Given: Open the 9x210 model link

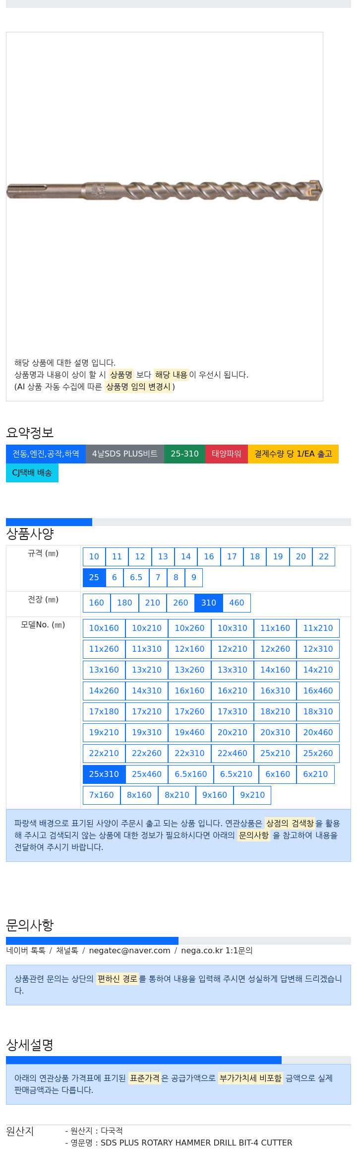Looking at the screenshot, I should [x=252, y=795].
